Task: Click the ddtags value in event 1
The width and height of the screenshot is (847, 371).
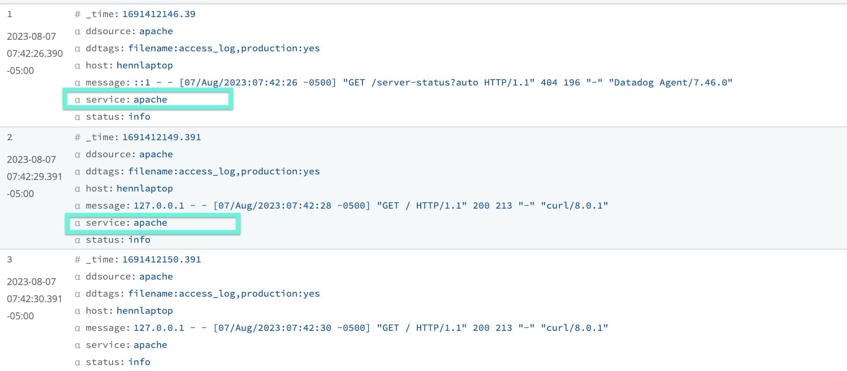Action: click(224, 48)
